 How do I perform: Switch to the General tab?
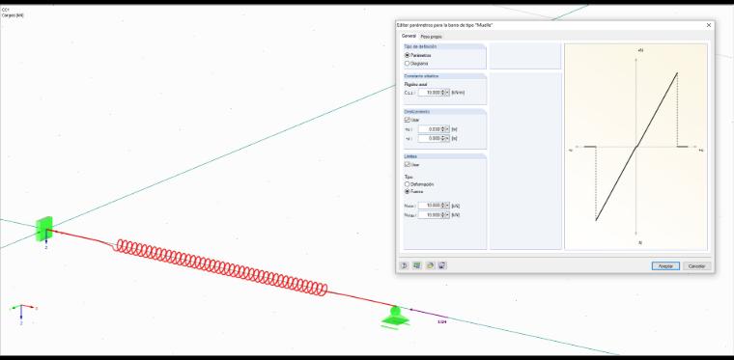point(409,36)
